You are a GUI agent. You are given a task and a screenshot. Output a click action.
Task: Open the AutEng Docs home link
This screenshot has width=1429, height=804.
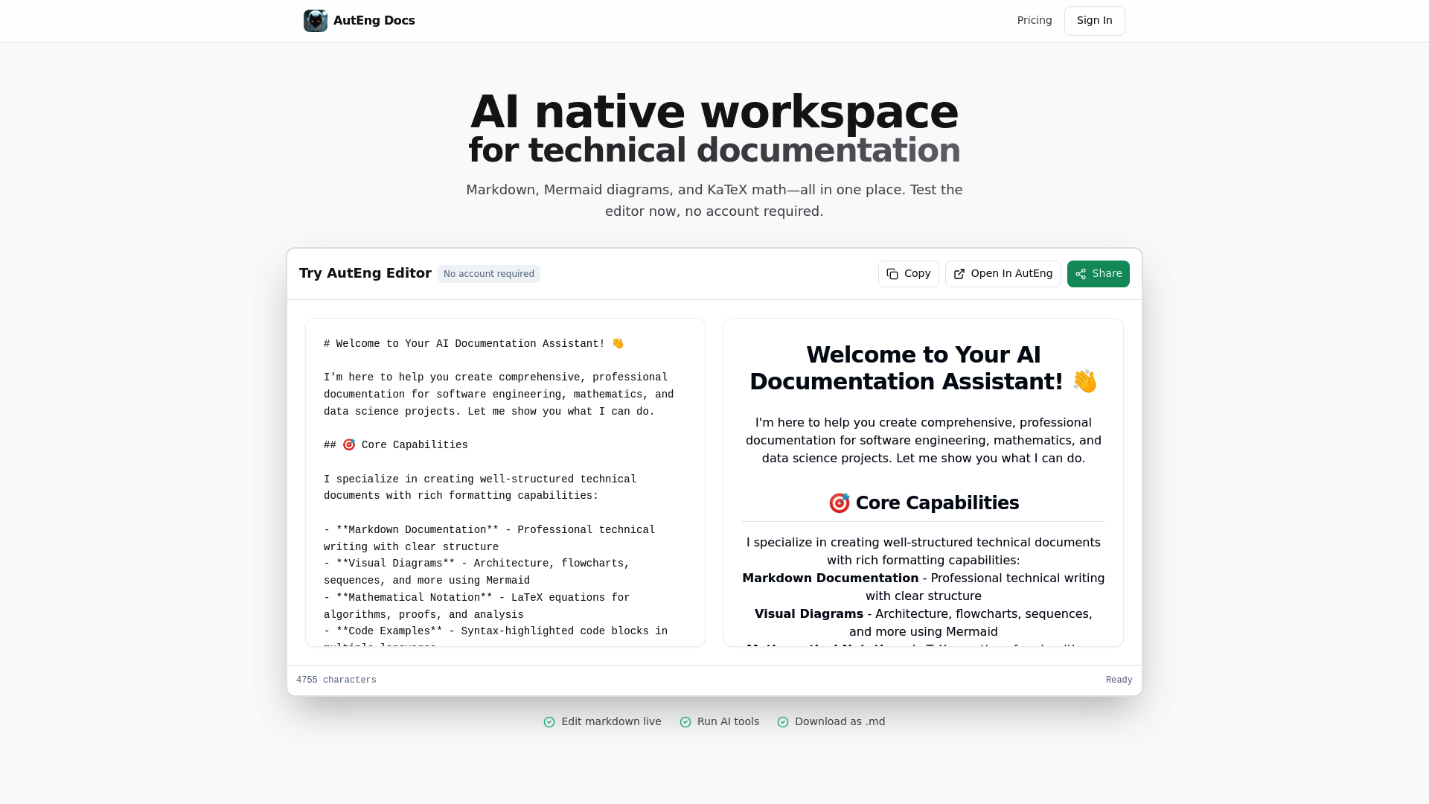pos(359,21)
